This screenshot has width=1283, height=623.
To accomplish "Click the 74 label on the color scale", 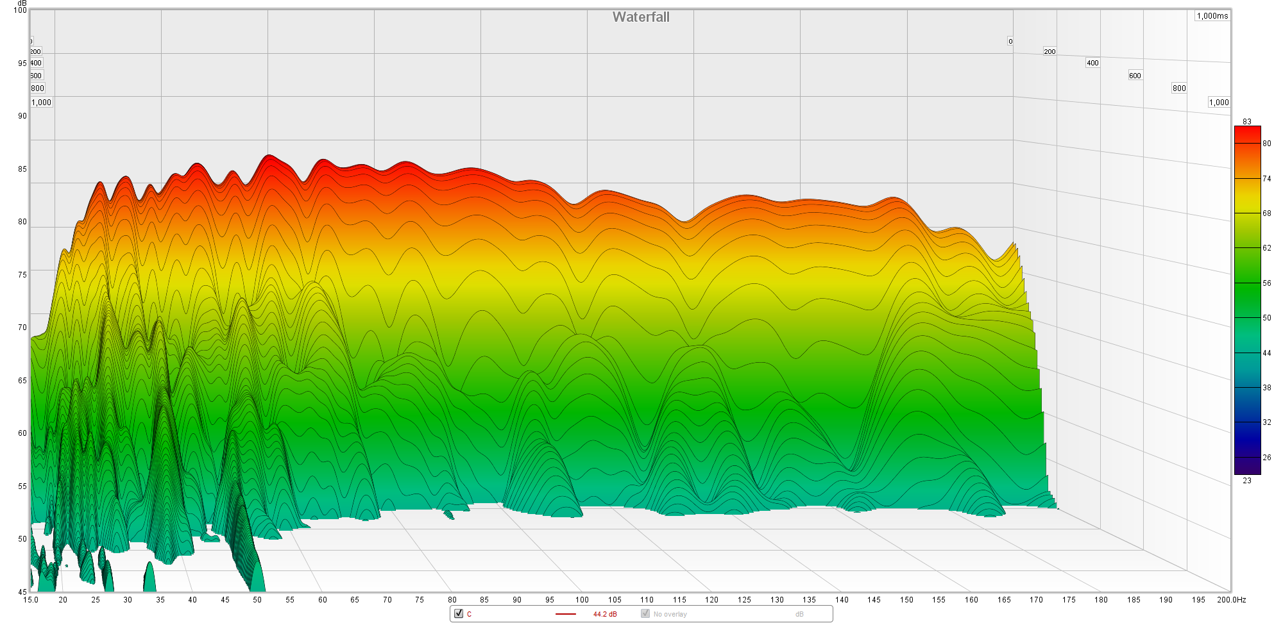I will 1267,179.
